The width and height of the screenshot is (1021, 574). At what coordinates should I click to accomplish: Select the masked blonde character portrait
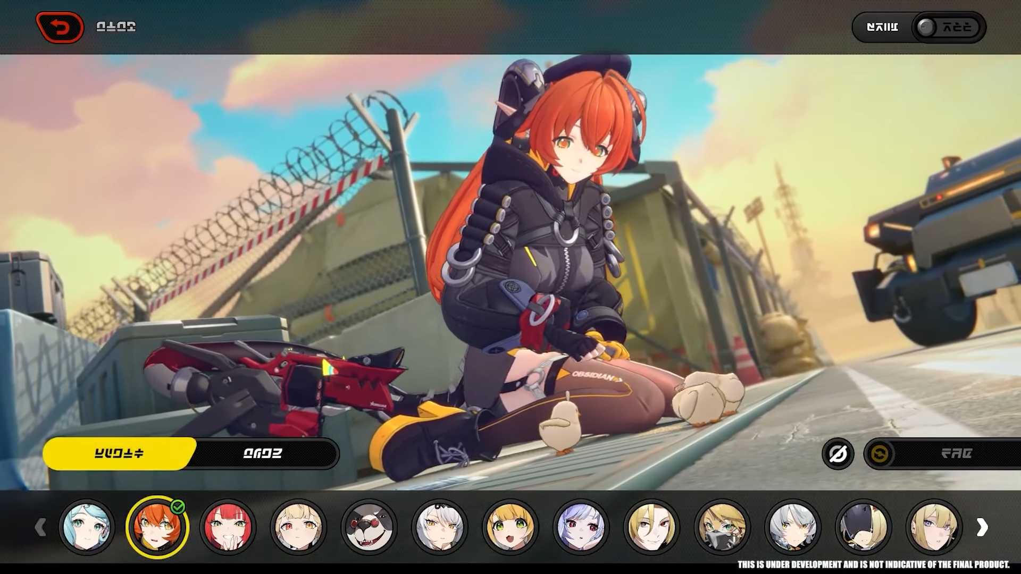tap(722, 527)
